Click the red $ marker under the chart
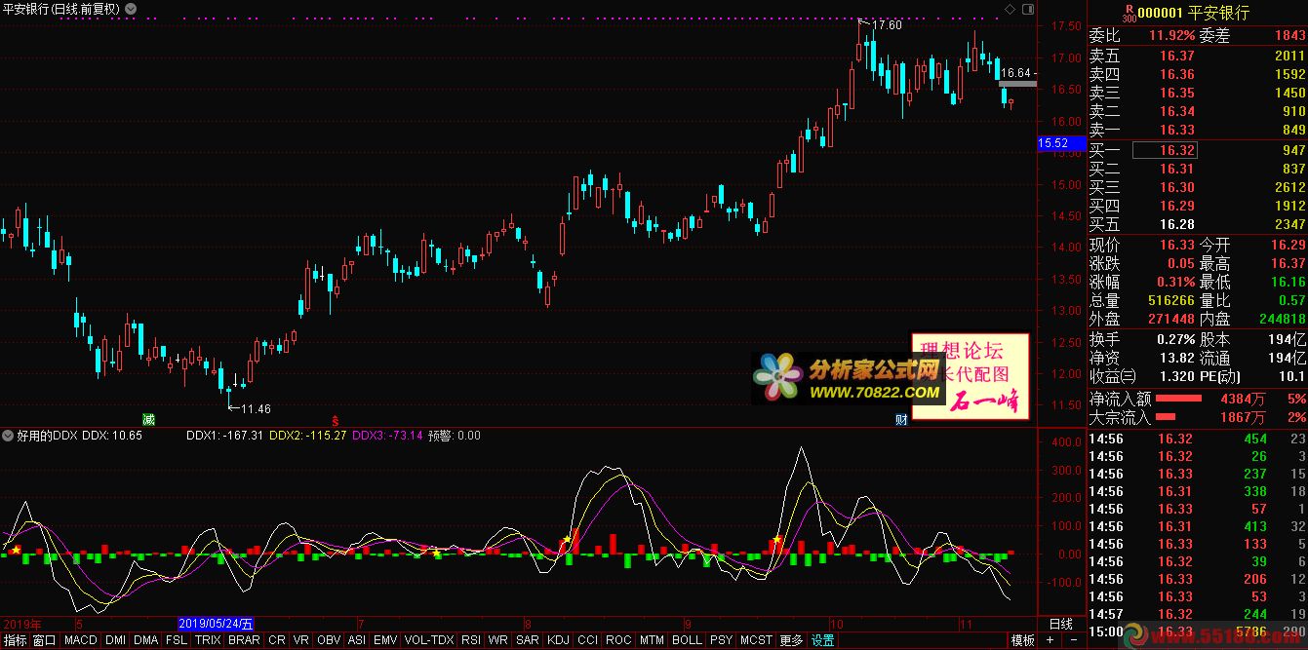 click(x=337, y=420)
